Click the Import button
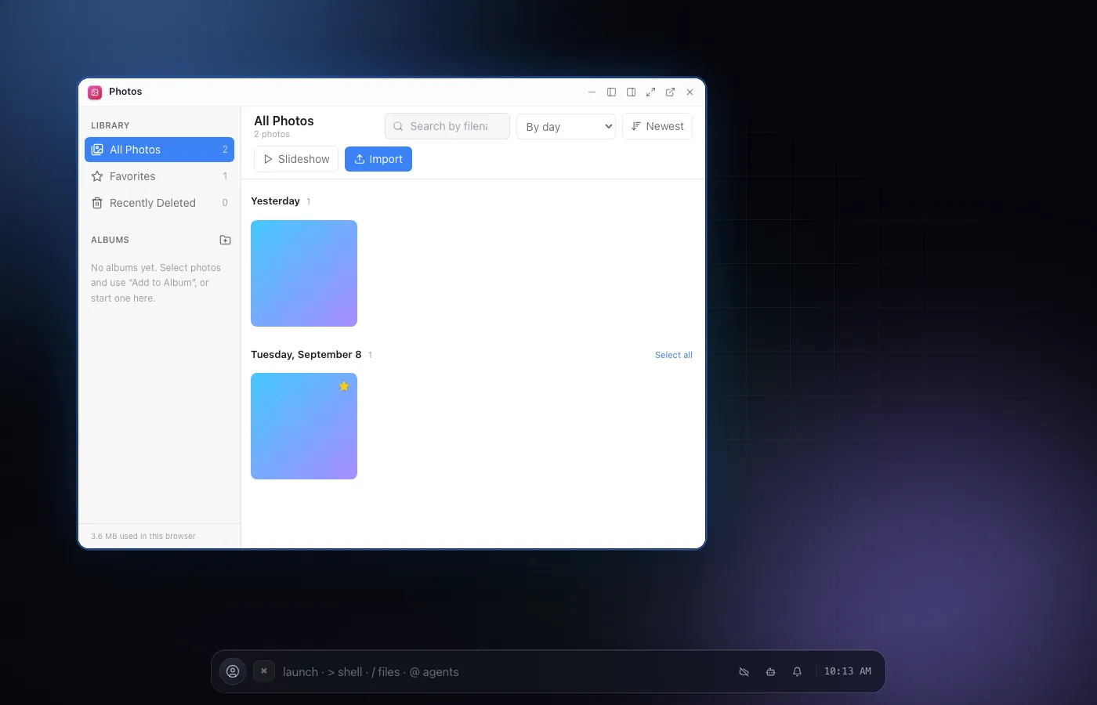The height and width of the screenshot is (705, 1097). [378, 159]
